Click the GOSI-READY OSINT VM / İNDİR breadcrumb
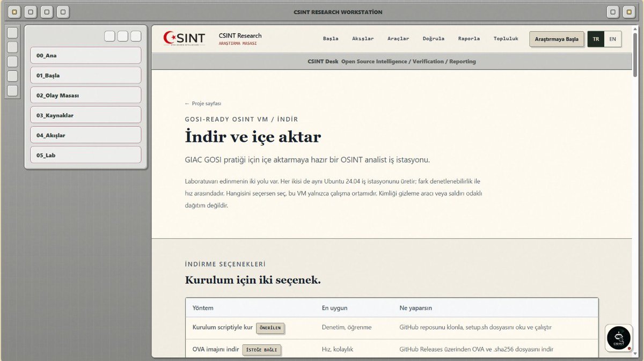Image resolution: width=644 pixels, height=361 pixels. click(241, 119)
